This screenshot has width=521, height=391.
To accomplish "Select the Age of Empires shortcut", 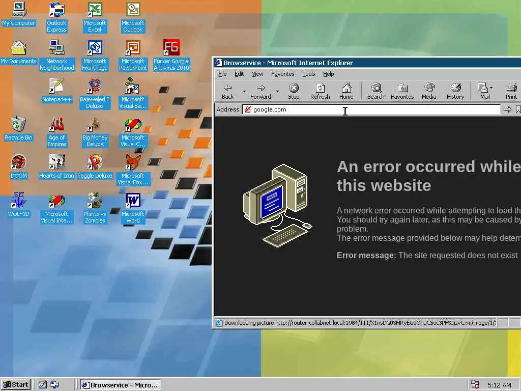I will click(57, 132).
